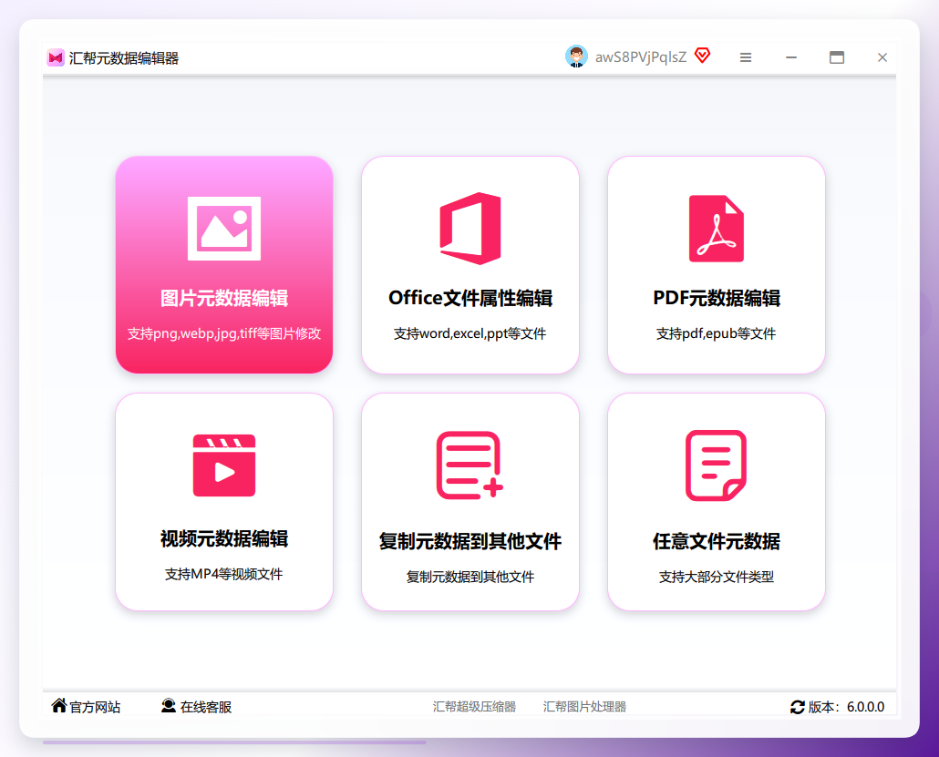The image size is (939, 757).
Task: Maximize the application window
Action: [837, 57]
